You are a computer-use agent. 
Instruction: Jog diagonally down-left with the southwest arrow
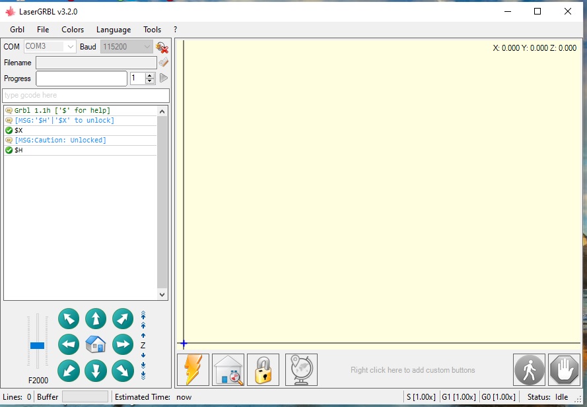pyautogui.click(x=69, y=371)
